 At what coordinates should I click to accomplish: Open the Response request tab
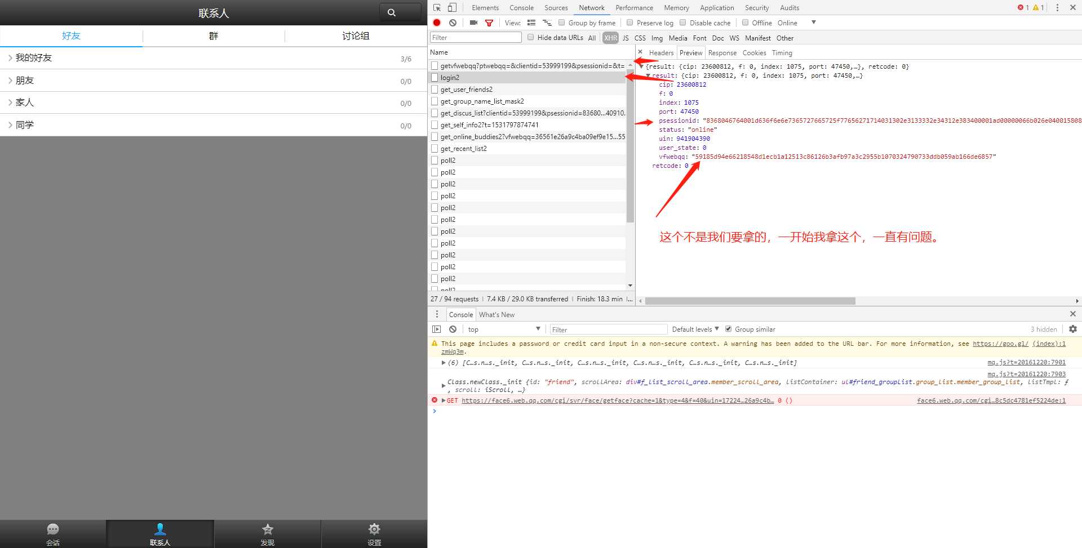tap(722, 52)
